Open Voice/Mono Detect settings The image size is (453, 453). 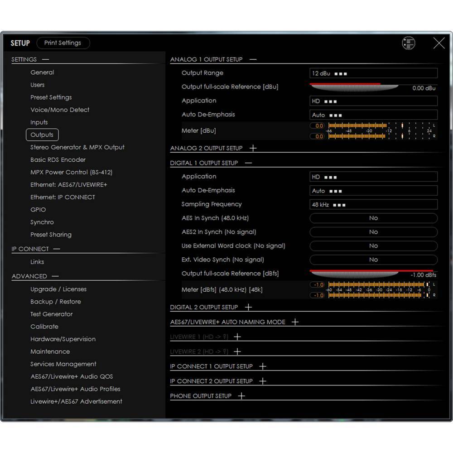[x=60, y=110]
